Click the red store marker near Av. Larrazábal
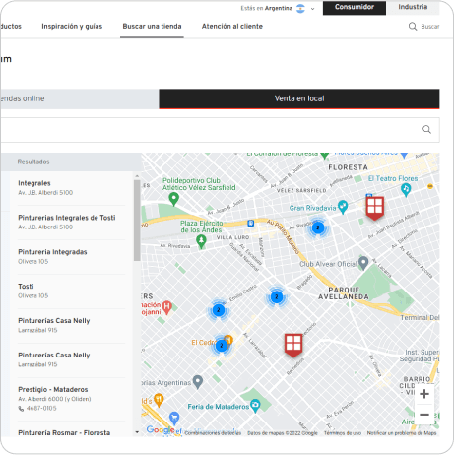The height and width of the screenshot is (455, 454). click(293, 346)
